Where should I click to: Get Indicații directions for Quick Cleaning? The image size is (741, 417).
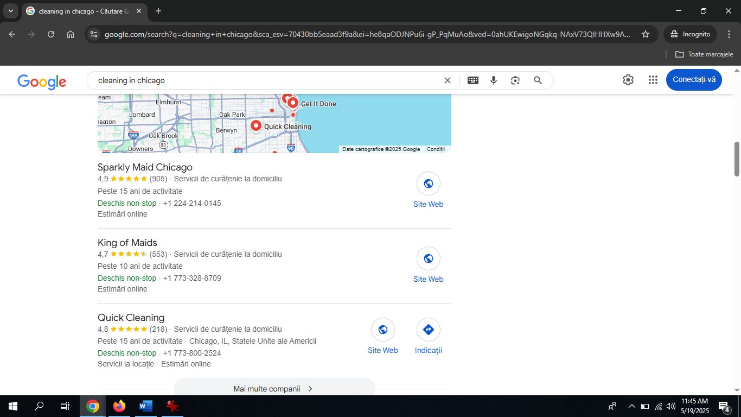tap(428, 329)
